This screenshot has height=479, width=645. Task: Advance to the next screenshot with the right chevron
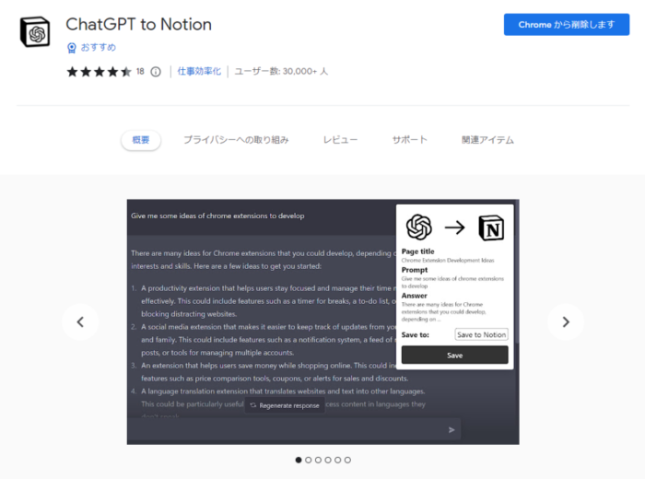(566, 321)
